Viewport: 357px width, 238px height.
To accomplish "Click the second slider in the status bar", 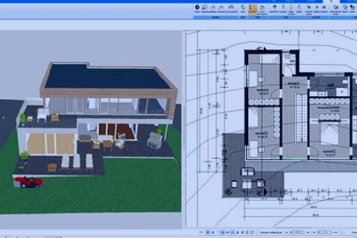I will click(325, 233).
